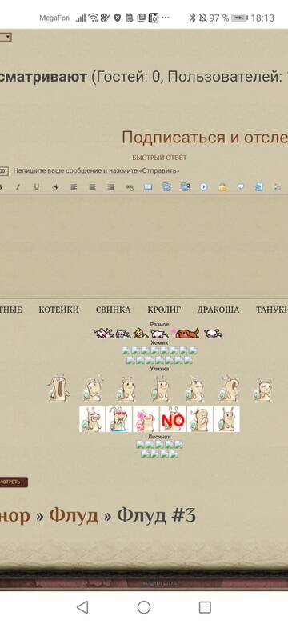Pick the spotted cow smiley under Разное
Image resolution: width=288 pixels, height=624 pixels.
[104, 334]
